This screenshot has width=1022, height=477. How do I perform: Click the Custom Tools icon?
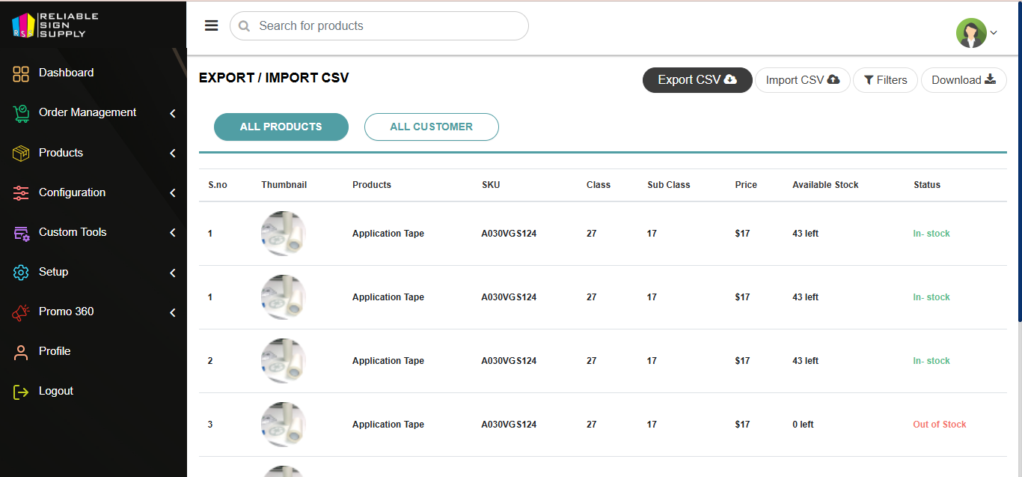(x=21, y=233)
